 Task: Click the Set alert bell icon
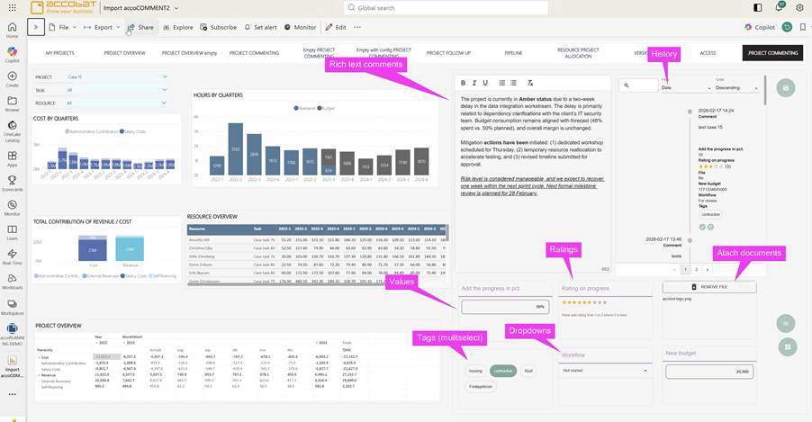coord(248,27)
